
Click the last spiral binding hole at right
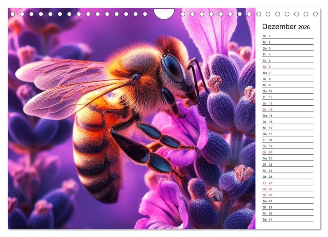tap(316, 14)
